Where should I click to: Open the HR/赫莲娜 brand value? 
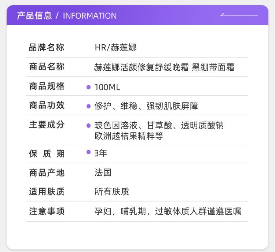pyautogui.click(x=115, y=48)
